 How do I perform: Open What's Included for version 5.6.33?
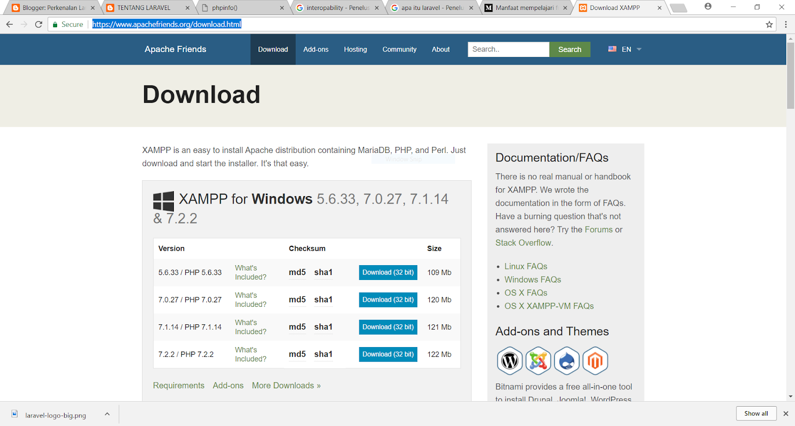250,273
